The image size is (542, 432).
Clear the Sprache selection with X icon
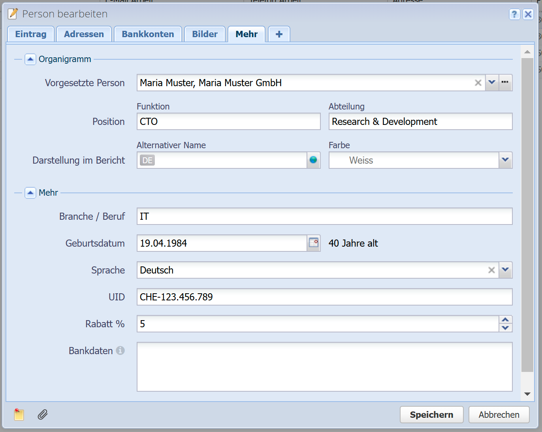(491, 270)
